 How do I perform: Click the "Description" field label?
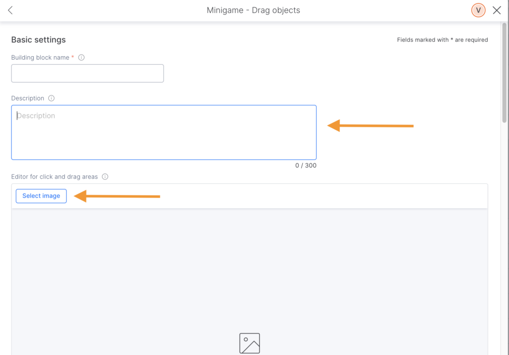click(28, 98)
